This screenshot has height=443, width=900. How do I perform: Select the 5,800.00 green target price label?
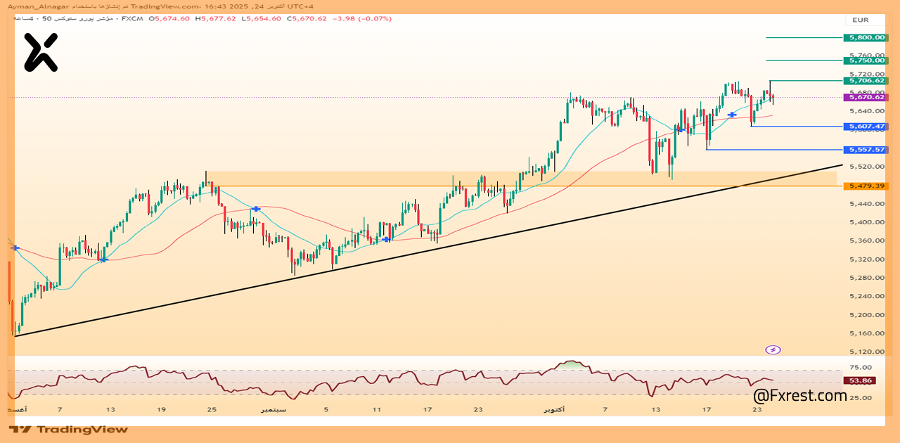click(x=866, y=38)
